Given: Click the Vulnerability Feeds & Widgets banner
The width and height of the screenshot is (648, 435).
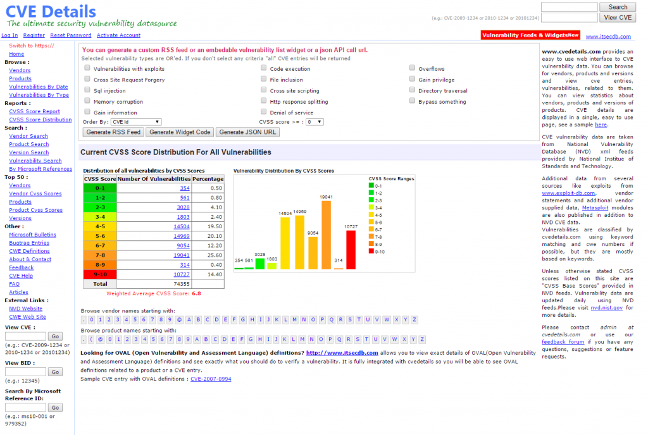Looking at the screenshot, I should tap(530, 35).
